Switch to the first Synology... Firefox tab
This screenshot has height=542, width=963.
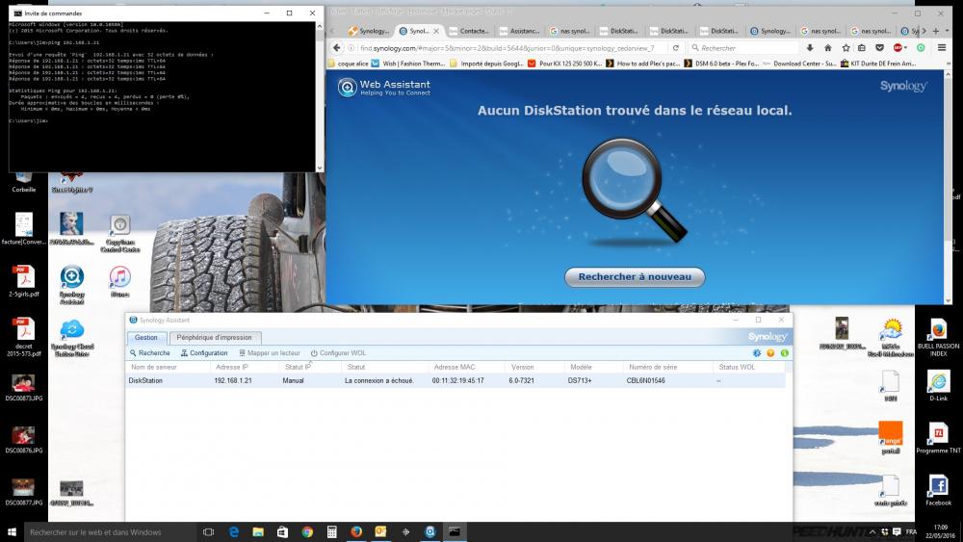(369, 31)
